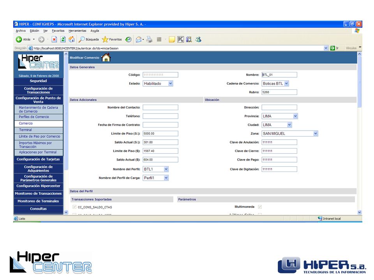Click the main page scroll up arrow

click(360, 54)
